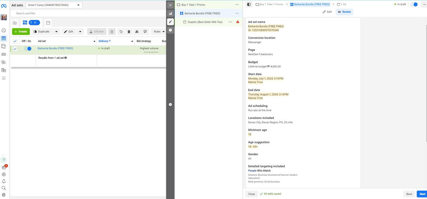Select Graphic (Best Seller Milk Tea) ad
The image size is (427, 199).
205,22
